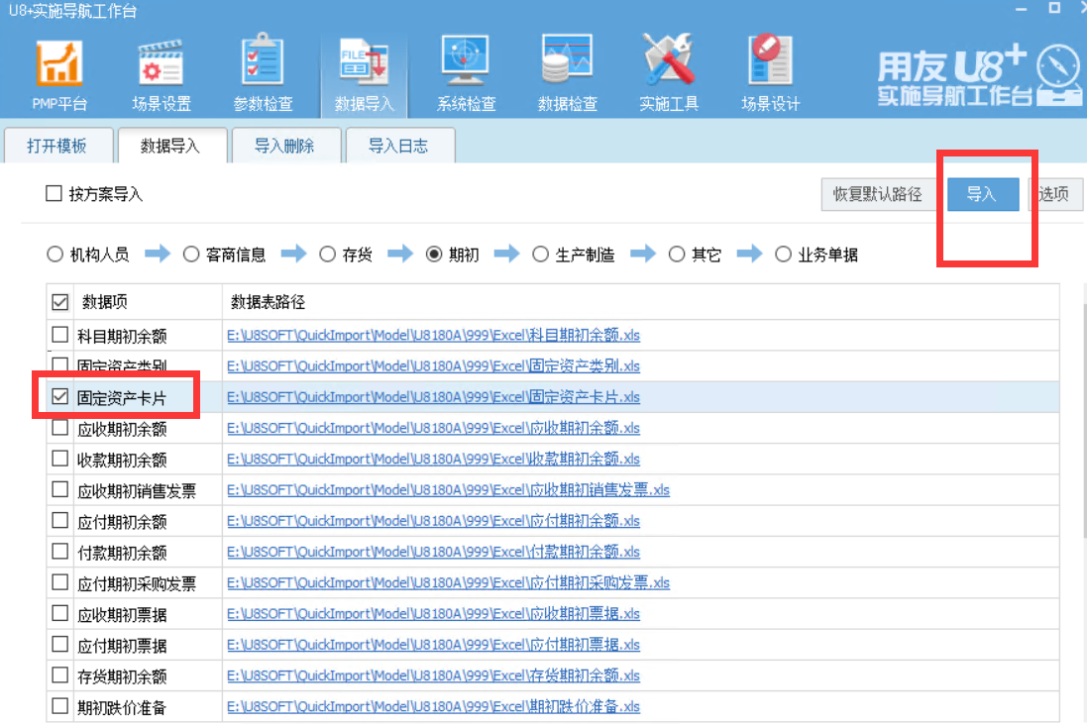The width and height of the screenshot is (1087, 724).
Task: Enable the 按方案导入 checkbox
Action: (x=54, y=194)
